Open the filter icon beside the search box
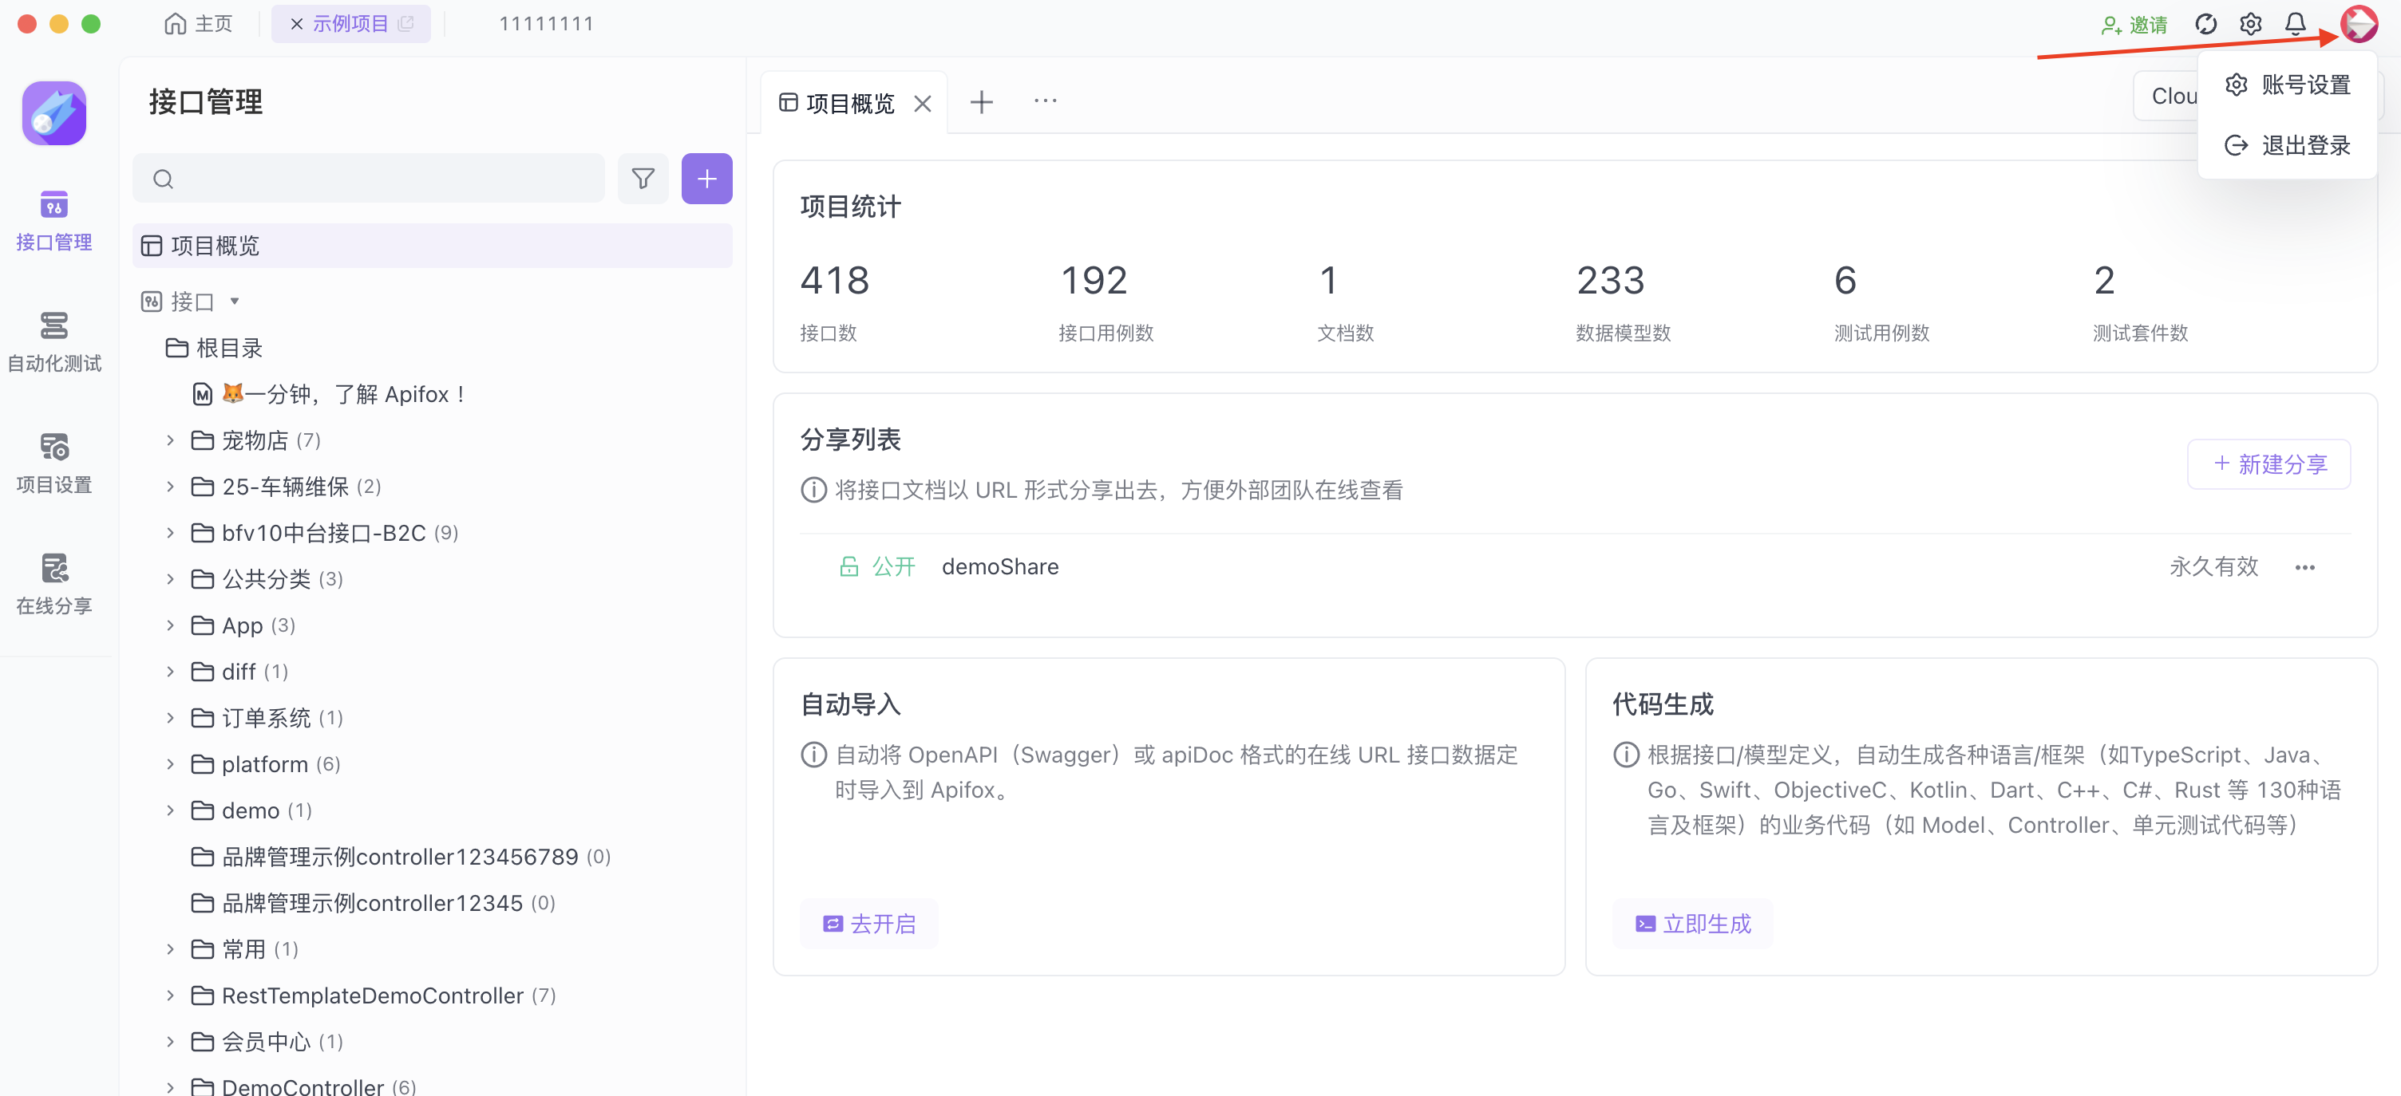The height and width of the screenshot is (1096, 2401). click(643, 179)
